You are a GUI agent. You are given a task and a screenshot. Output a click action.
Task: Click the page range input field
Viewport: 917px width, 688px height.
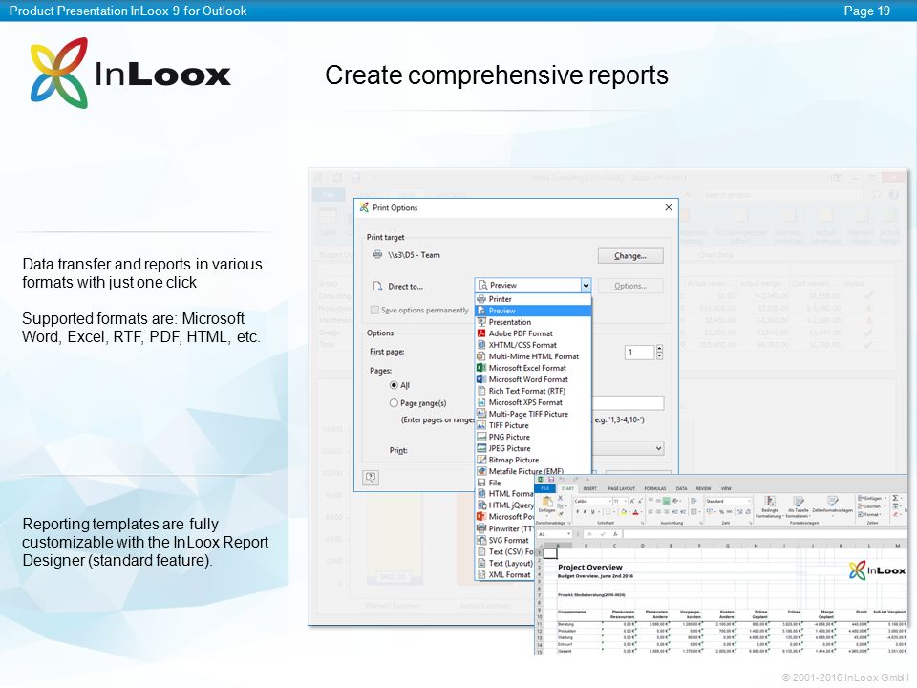tap(629, 402)
